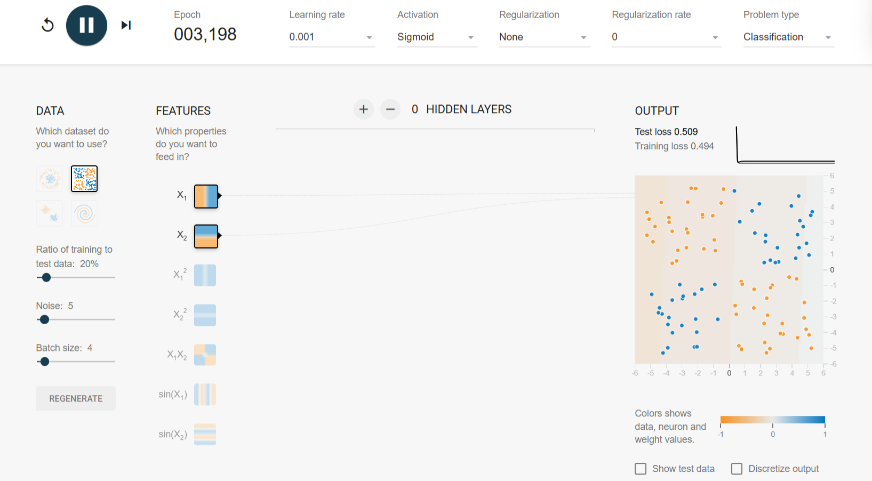This screenshot has height=481, width=872.
Task: Click the Noise slider handle
Action: (45, 319)
